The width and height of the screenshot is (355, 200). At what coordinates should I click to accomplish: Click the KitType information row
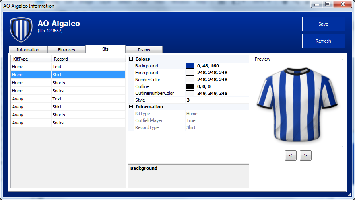188,114
